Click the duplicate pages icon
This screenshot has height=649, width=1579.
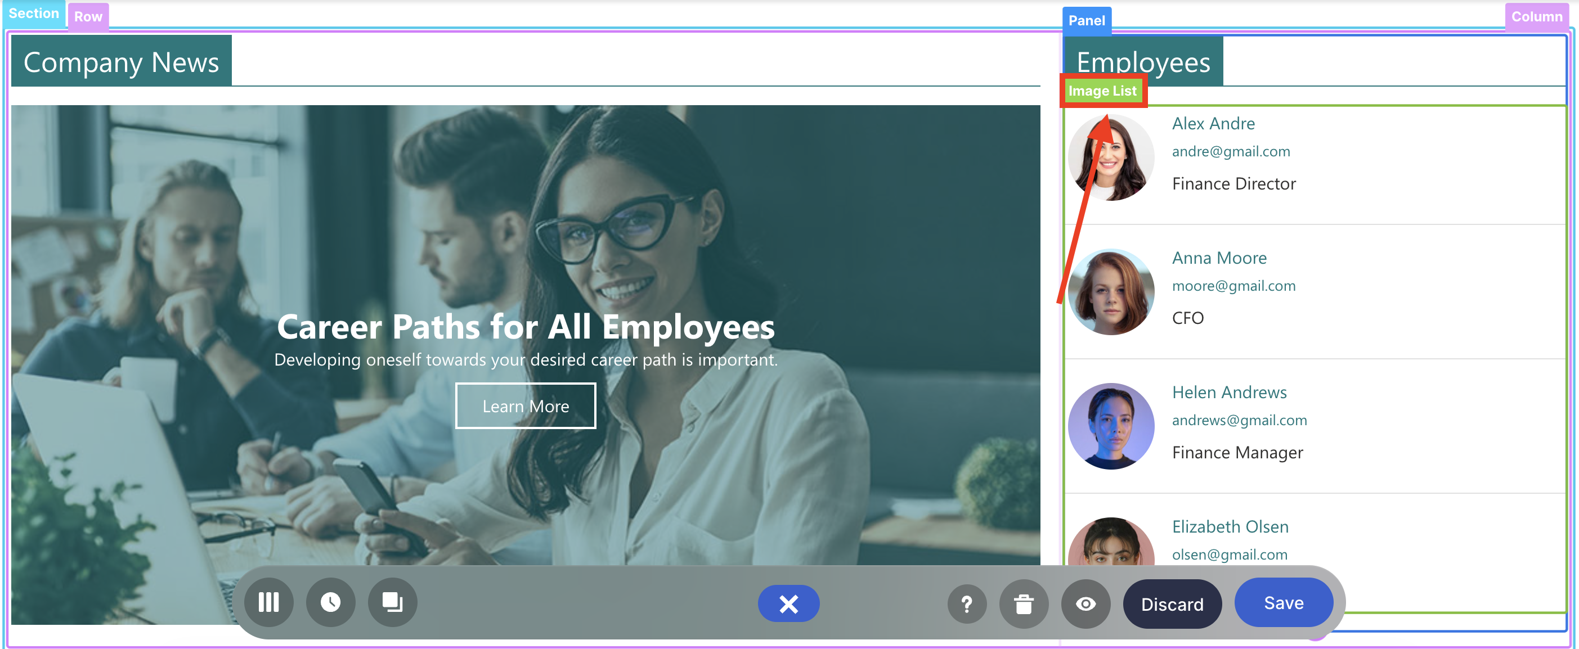392,602
